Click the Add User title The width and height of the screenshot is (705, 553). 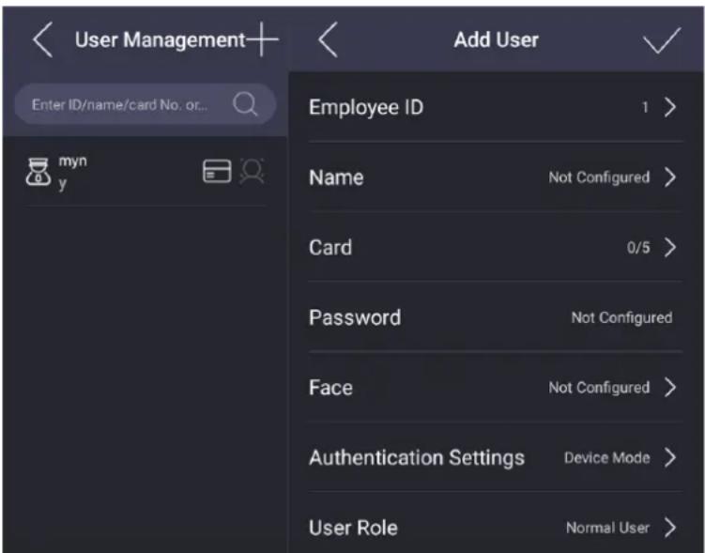(x=496, y=40)
